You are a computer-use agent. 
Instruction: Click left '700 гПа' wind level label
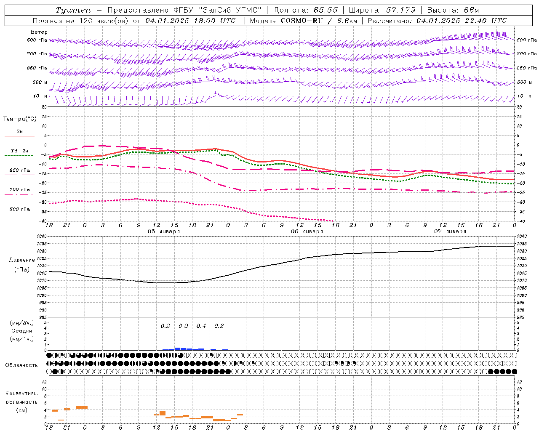pyautogui.click(x=37, y=54)
